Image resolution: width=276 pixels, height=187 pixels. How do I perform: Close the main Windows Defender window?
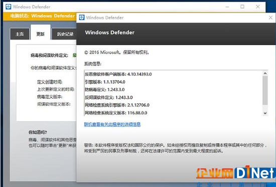click(258, 7)
